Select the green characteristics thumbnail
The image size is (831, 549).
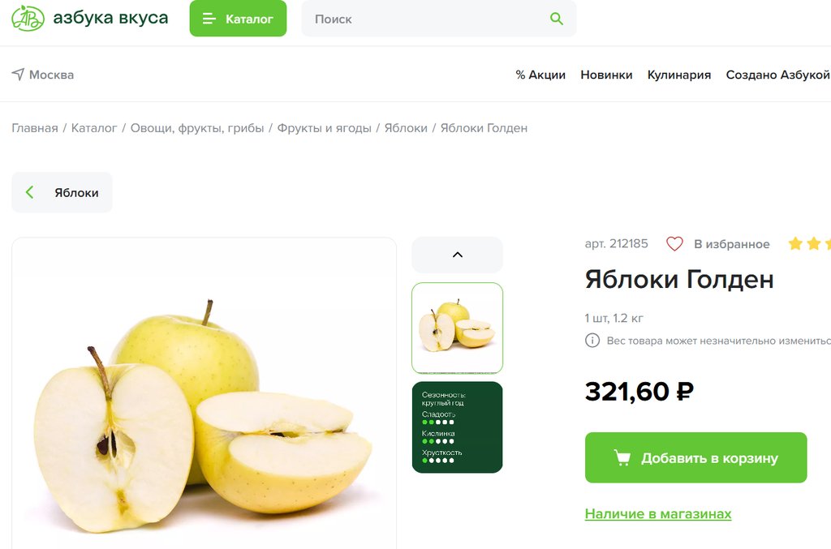pos(458,427)
